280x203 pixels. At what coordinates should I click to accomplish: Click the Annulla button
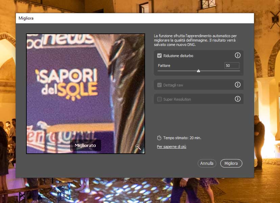coord(207,163)
